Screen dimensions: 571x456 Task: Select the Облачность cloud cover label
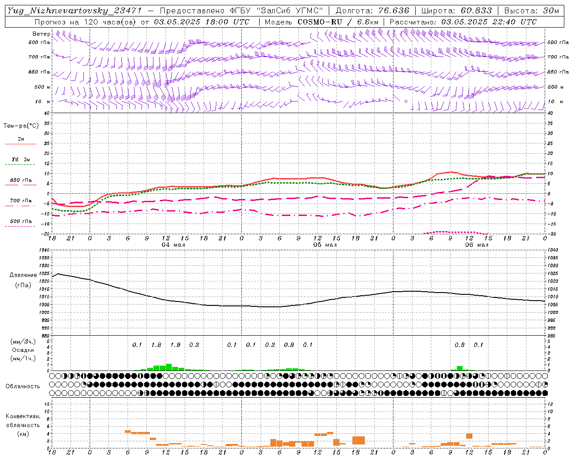coord(23,387)
